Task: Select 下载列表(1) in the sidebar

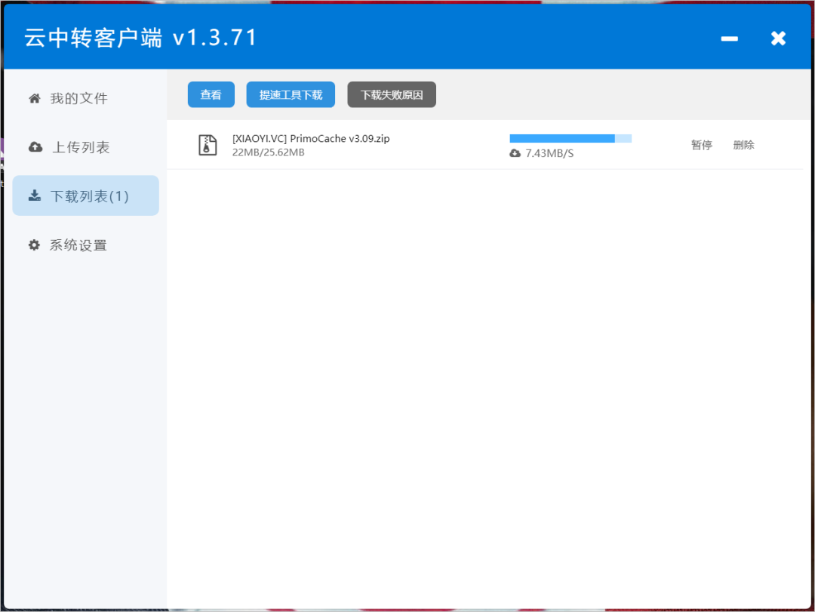Action: tap(86, 195)
